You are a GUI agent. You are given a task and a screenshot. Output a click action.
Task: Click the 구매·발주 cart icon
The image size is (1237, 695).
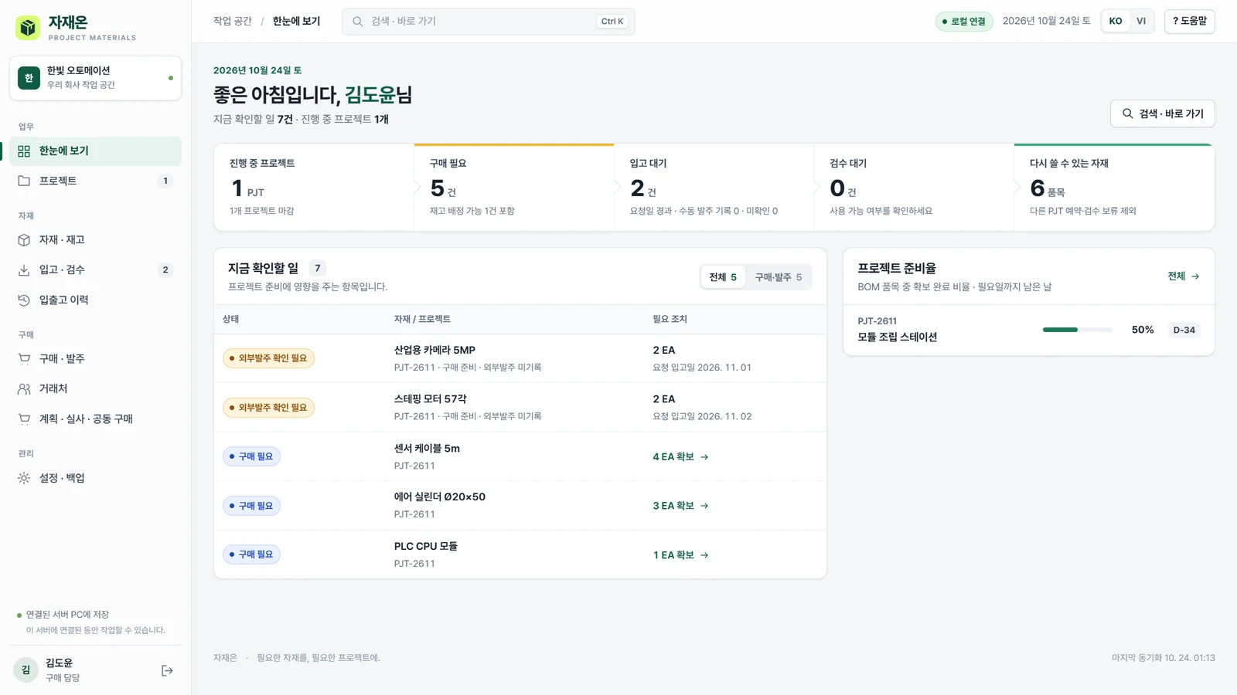[24, 358]
